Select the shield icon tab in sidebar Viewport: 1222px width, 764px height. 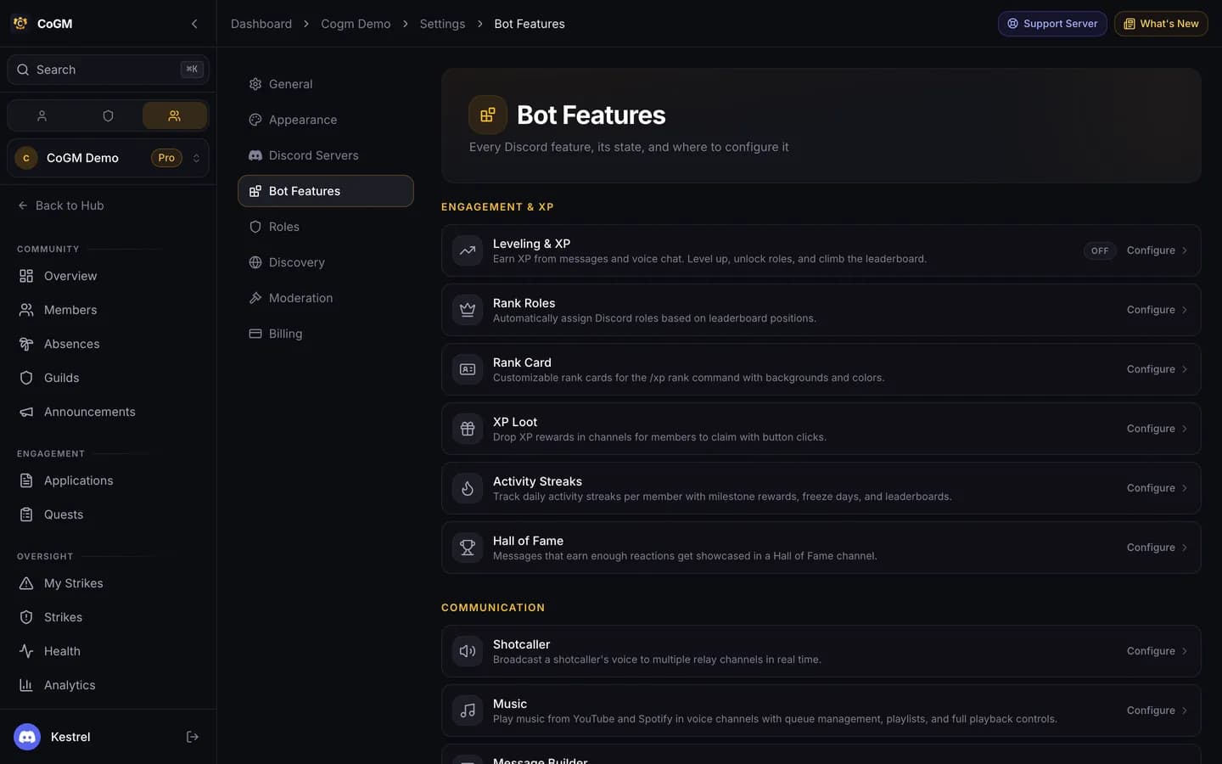(x=108, y=115)
